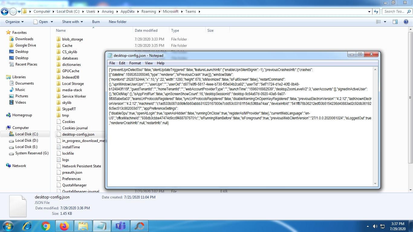Select Local Disk (E:) drive
The height and width of the screenshot is (232, 413).
coord(26,147)
